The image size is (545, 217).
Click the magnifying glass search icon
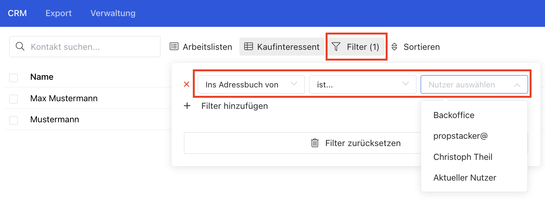20,47
